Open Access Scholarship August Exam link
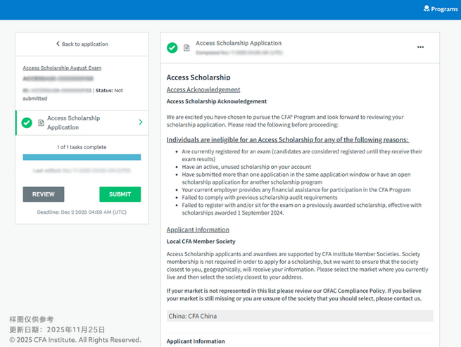461x347 pixels. click(x=62, y=68)
